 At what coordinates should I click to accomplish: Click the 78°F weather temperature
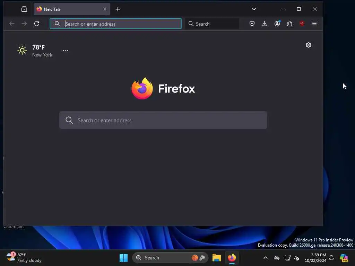[x=38, y=47]
